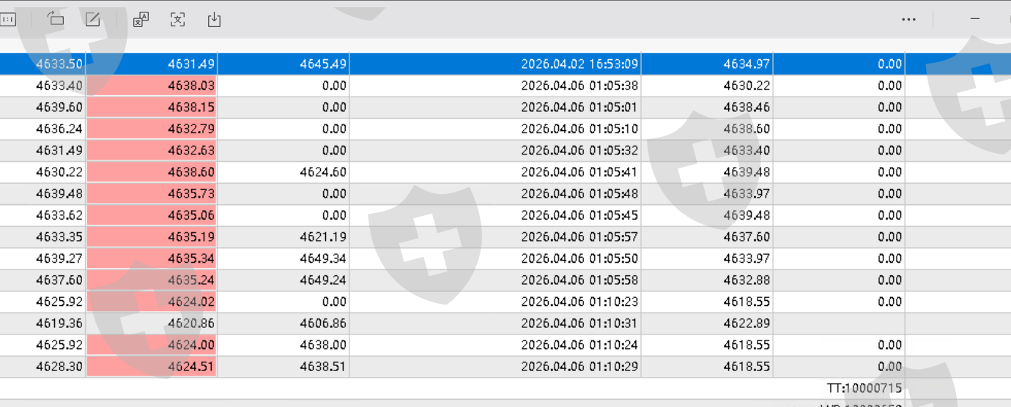Screen dimensions: 1011x407
Task: Activate the text recognition scan icon
Action: click(177, 20)
